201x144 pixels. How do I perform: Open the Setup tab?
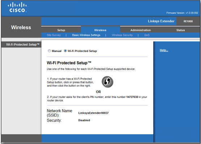pyautogui.click(x=61, y=30)
